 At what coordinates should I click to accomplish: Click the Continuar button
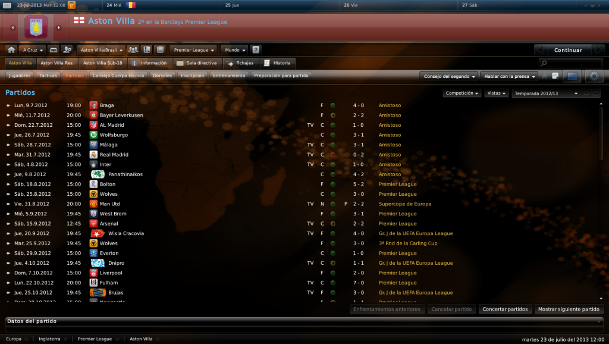point(568,50)
